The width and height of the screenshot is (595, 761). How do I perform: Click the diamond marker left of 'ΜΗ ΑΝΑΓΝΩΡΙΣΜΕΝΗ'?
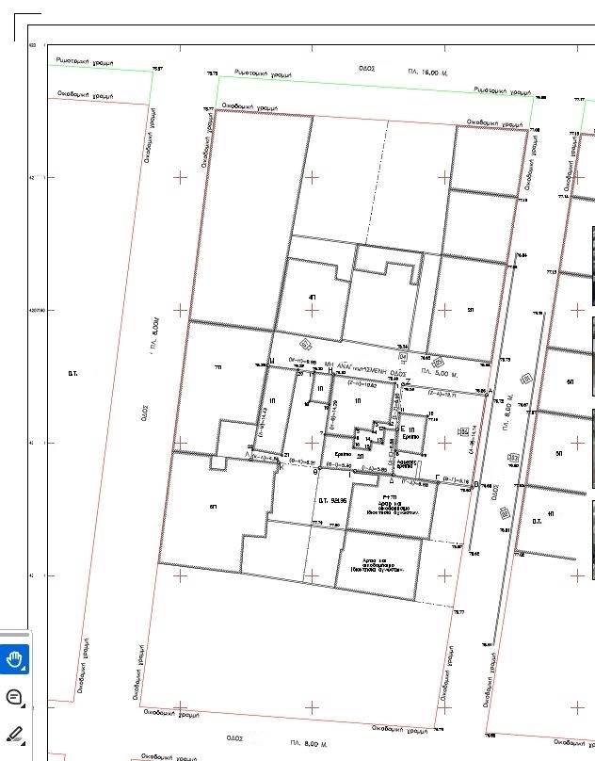(x=304, y=345)
